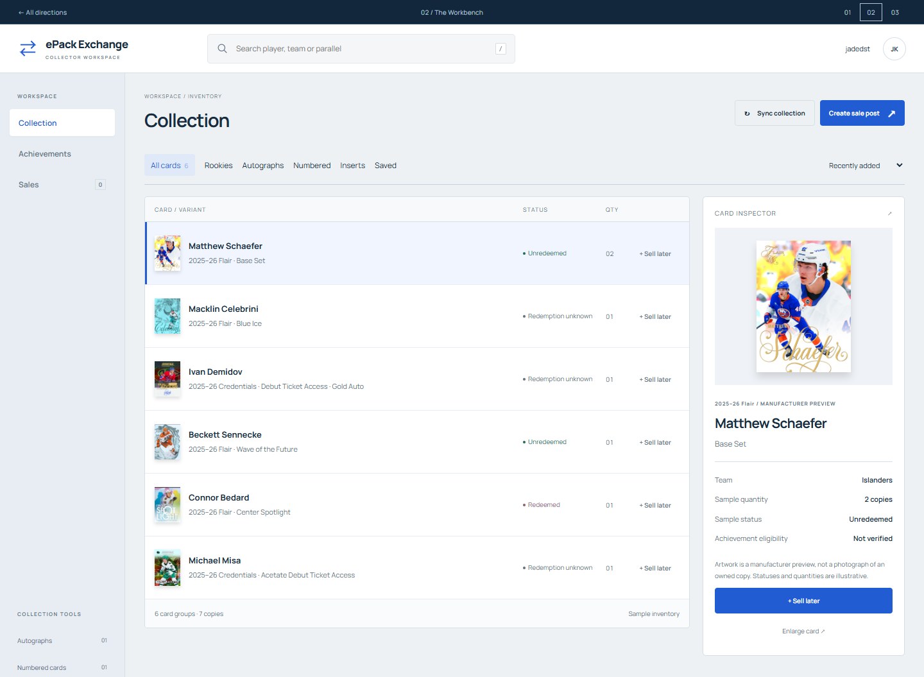The image size is (924, 677).
Task: Click the Unredeemed status on Beckett Sennecke row
Action: [x=545, y=442]
